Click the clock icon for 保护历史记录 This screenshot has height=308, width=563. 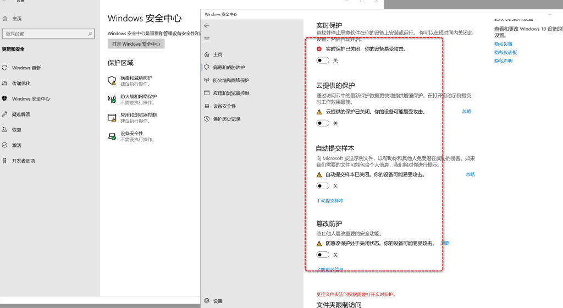[x=207, y=119]
